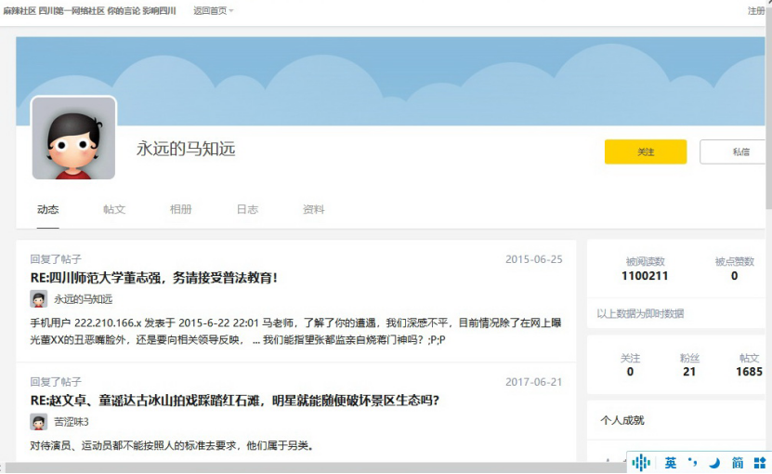772x474 pixels.
Task: Click the 个人成就 section header
Action: [x=622, y=420]
